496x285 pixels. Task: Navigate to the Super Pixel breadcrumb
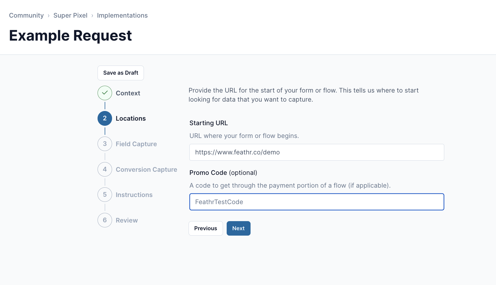[70, 15]
